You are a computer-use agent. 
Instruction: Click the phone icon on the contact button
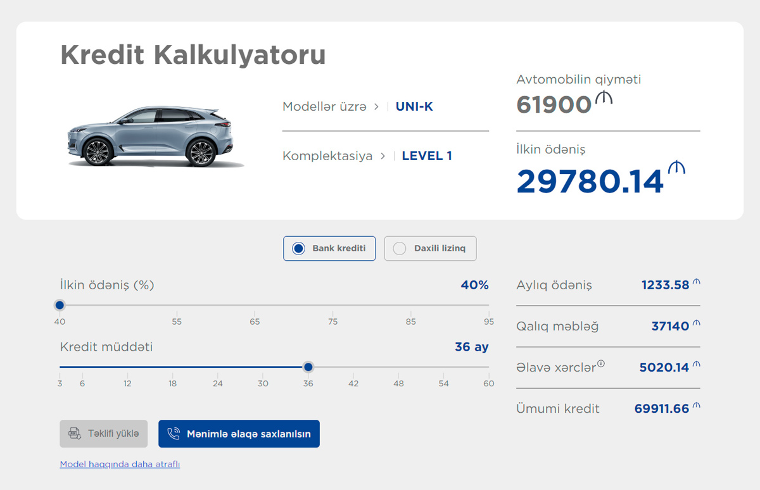click(x=174, y=434)
